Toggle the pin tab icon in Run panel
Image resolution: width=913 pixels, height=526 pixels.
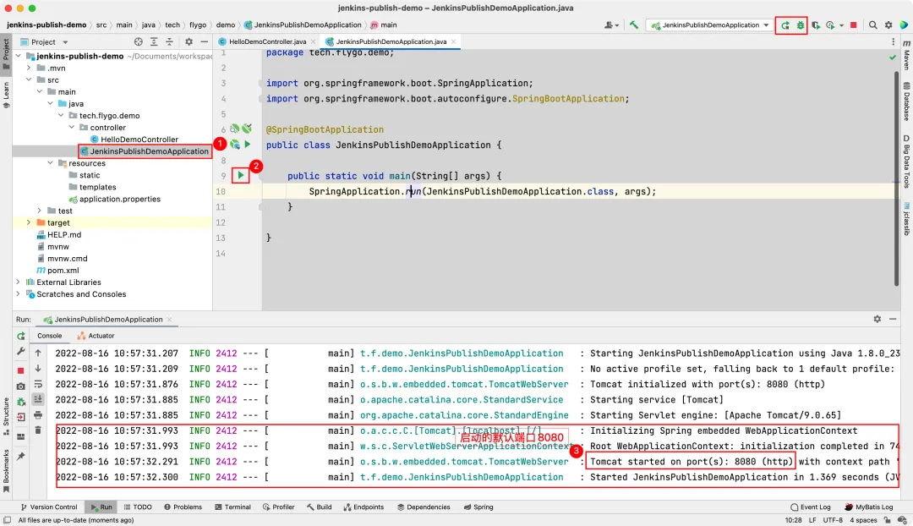[x=21, y=456]
